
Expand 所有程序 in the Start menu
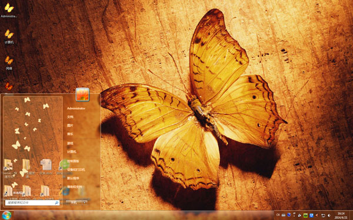click(17, 193)
